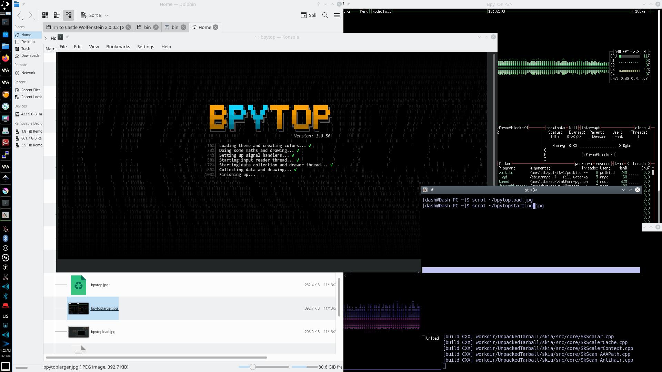Open the Sort By dropdown
Image resolution: width=662 pixels, height=372 pixels.
pos(94,15)
